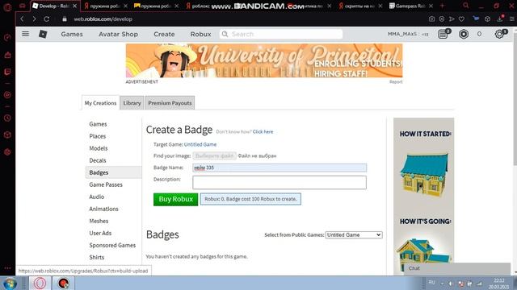This screenshot has height=290, width=517.
Task: Open Roblox settings gear icon
Action: click(x=500, y=34)
